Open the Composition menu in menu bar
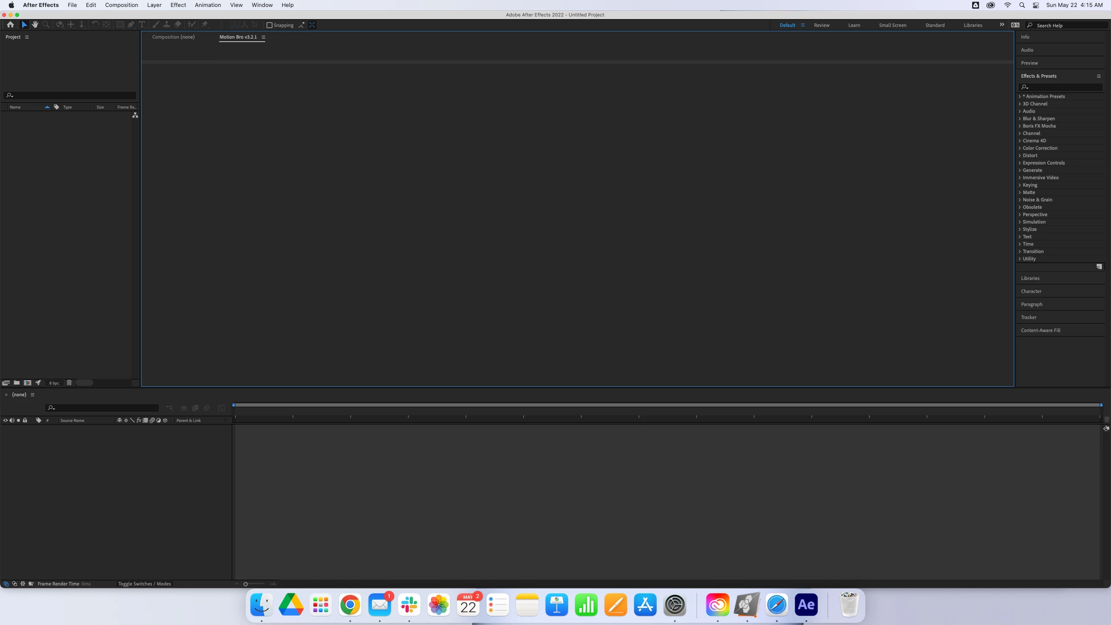The width and height of the screenshot is (1111, 625). click(x=122, y=5)
